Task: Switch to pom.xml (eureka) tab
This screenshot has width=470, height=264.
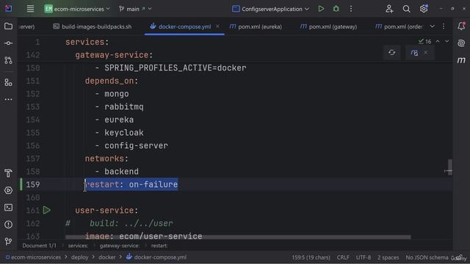Action: coord(256,26)
